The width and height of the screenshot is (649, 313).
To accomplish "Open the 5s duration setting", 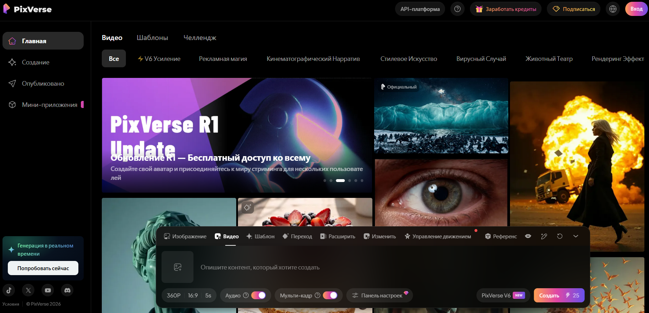I will (x=208, y=295).
